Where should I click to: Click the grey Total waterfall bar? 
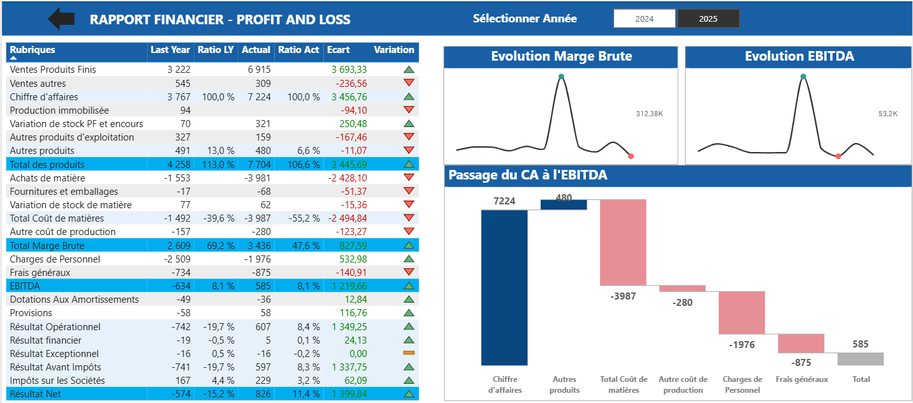(x=861, y=359)
